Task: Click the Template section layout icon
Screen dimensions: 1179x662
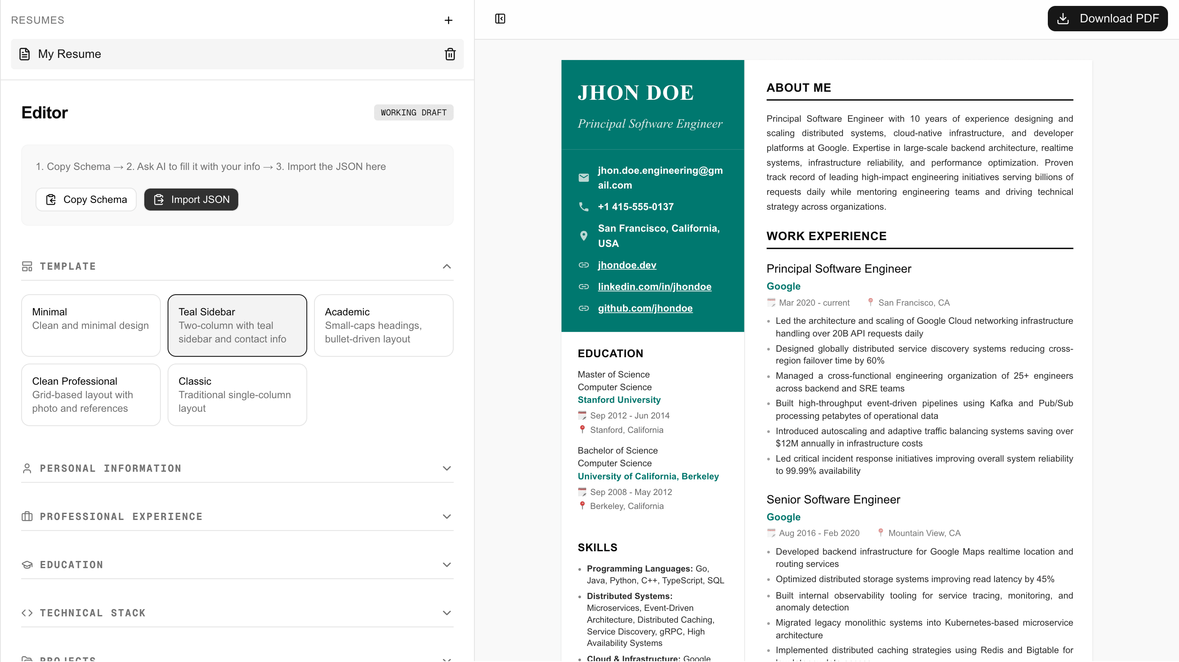Action: click(27, 267)
